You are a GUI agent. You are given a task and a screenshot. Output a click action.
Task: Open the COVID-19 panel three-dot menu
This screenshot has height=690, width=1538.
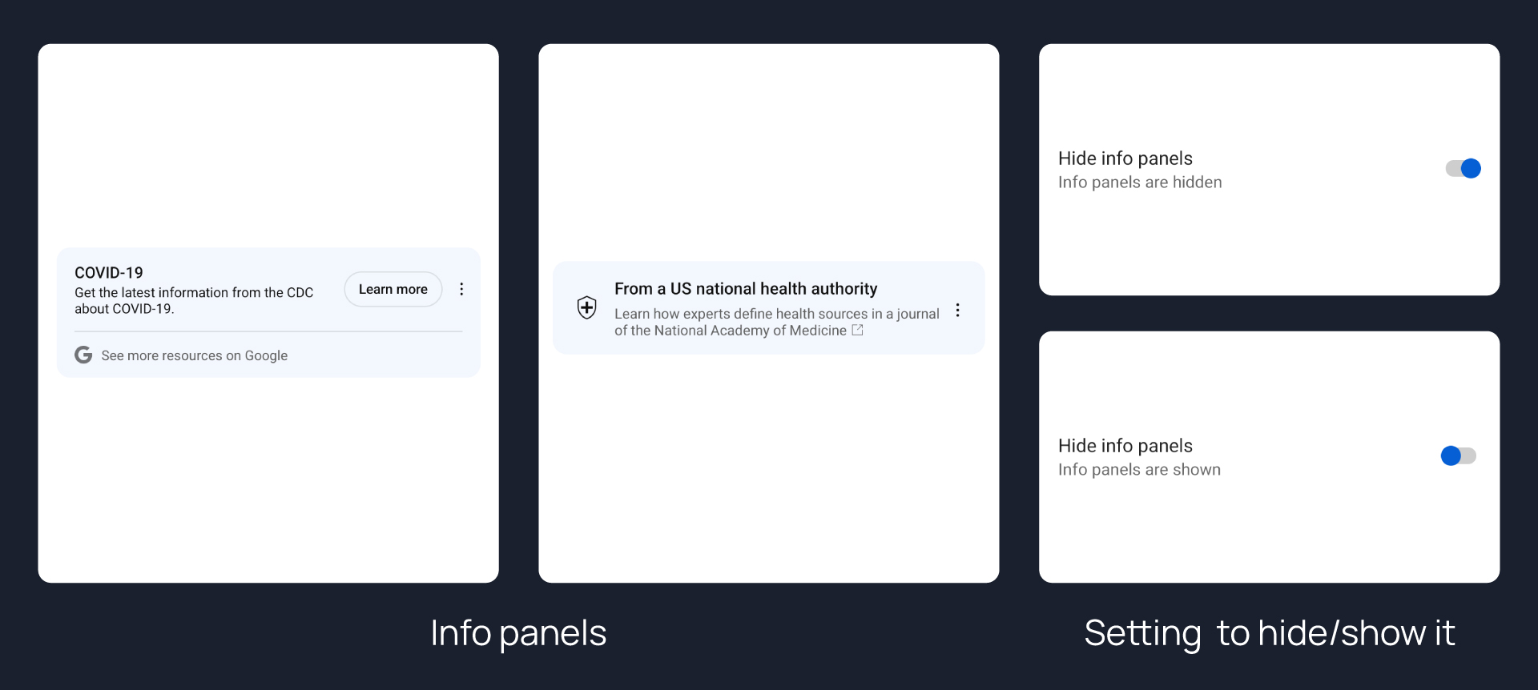[461, 289]
